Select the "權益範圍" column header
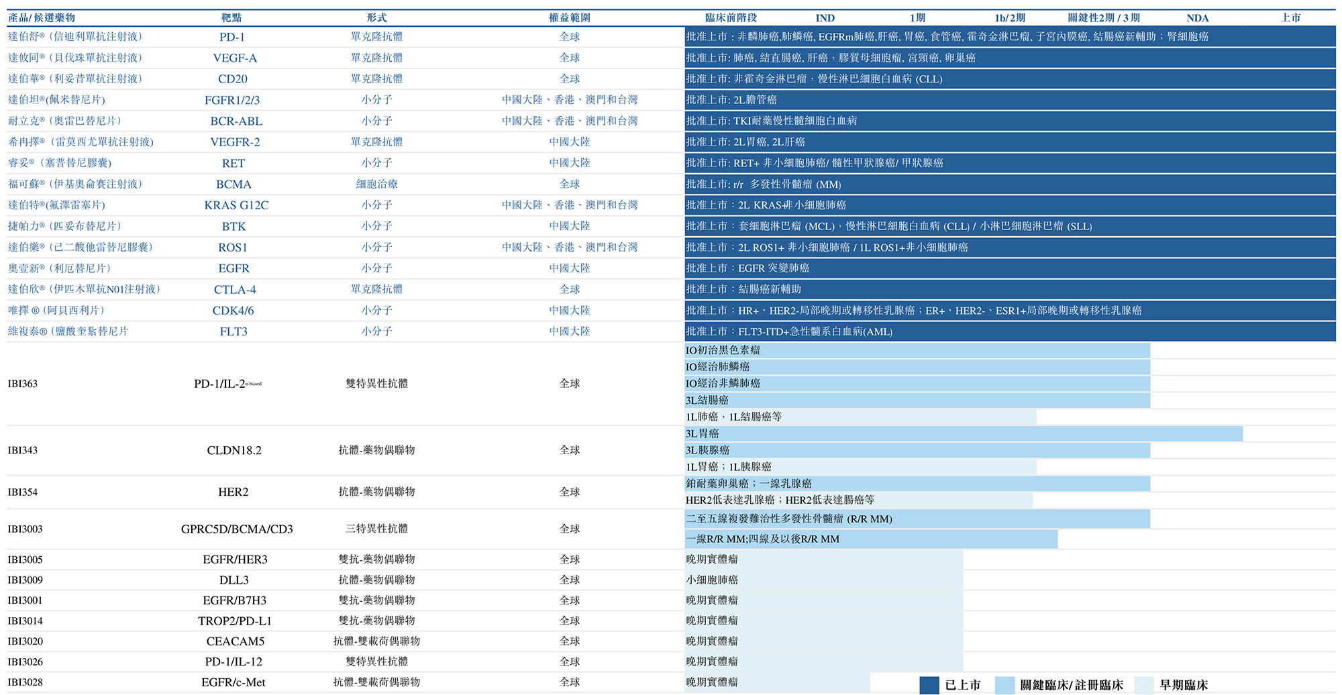 pyautogui.click(x=570, y=17)
